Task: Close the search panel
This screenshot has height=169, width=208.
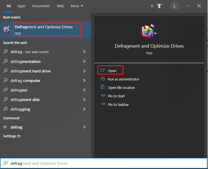Action: point(199,6)
